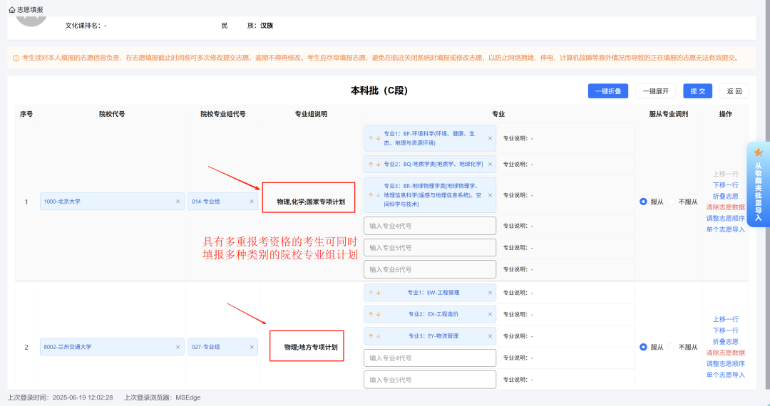Click the 服从专业调剂 column header
The image size is (770, 406).
pos(668,114)
